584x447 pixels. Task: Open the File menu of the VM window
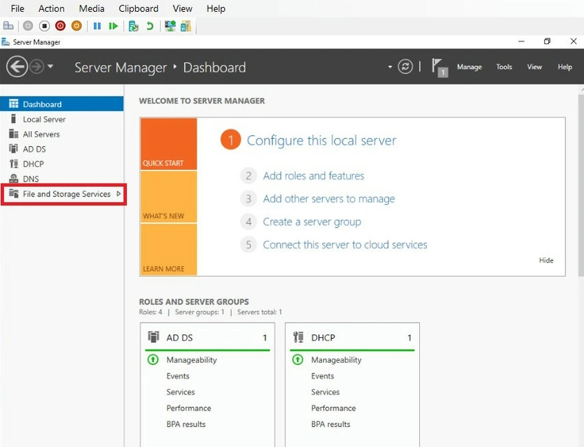click(17, 8)
